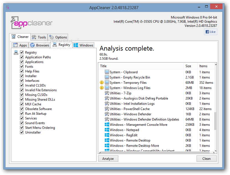Click the tools icon beside Utilities - Intel Installation Logs
Screen dimensions: 230x175
tap(107, 104)
